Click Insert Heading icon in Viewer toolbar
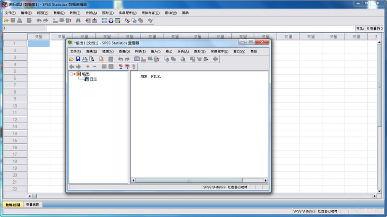 [x=120, y=67]
